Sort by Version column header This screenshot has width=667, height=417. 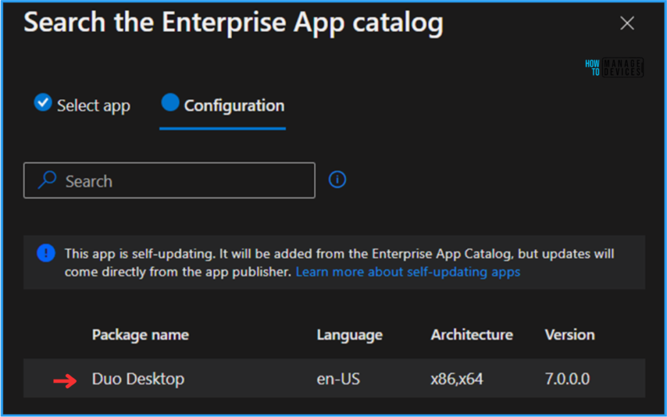coord(569,334)
